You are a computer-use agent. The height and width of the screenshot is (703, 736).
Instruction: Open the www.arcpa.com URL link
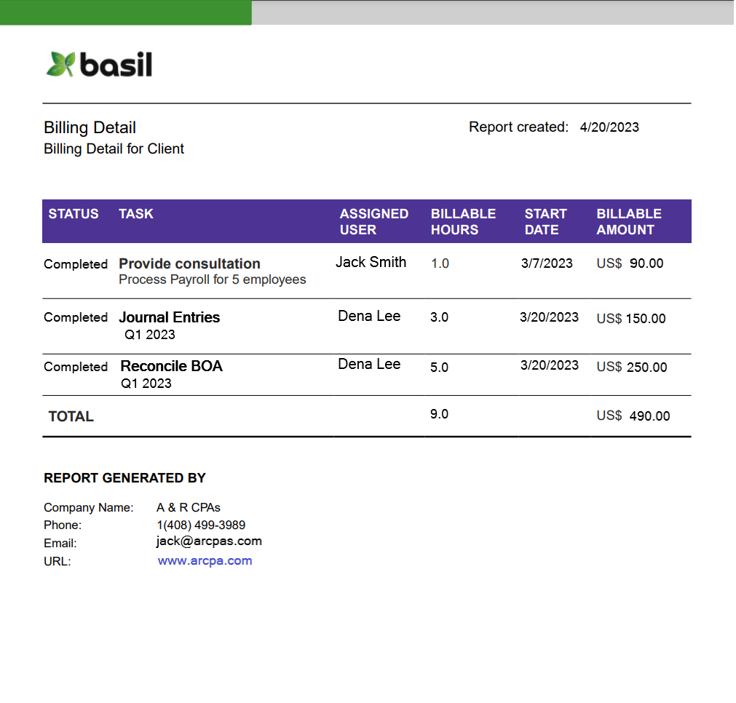pyautogui.click(x=205, y=561)
